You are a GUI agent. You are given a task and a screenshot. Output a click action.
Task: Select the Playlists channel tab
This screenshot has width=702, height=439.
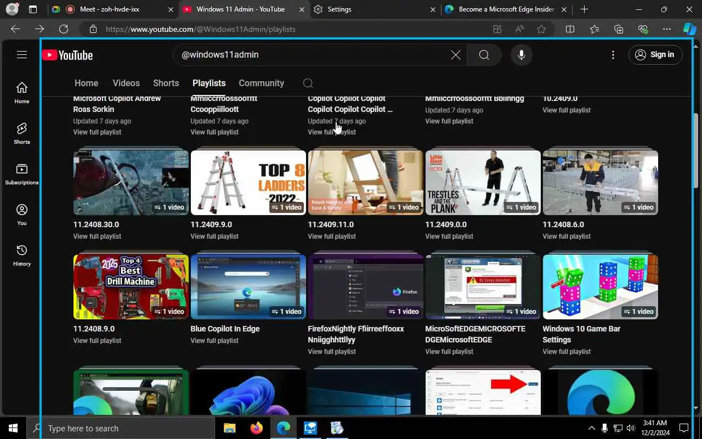pos(209,83)
